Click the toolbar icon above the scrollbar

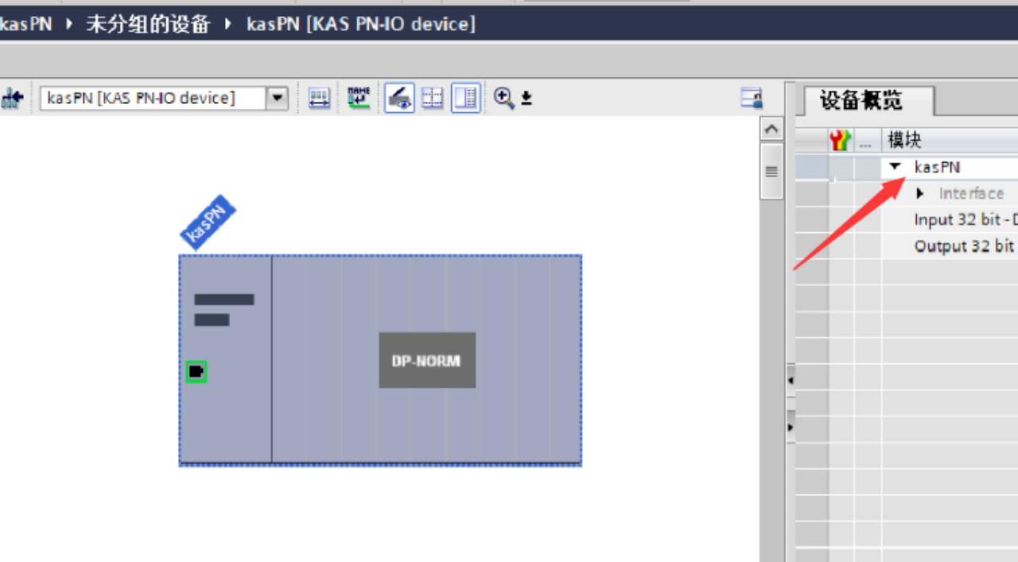(x=752, y=99)
